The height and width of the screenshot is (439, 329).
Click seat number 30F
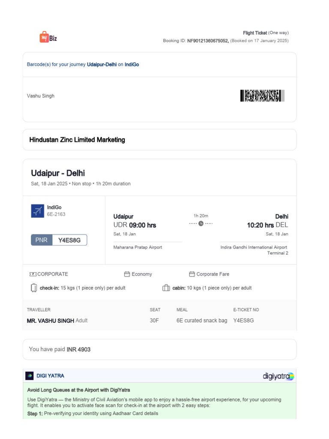pyautogui.click(x=154, y=321)
